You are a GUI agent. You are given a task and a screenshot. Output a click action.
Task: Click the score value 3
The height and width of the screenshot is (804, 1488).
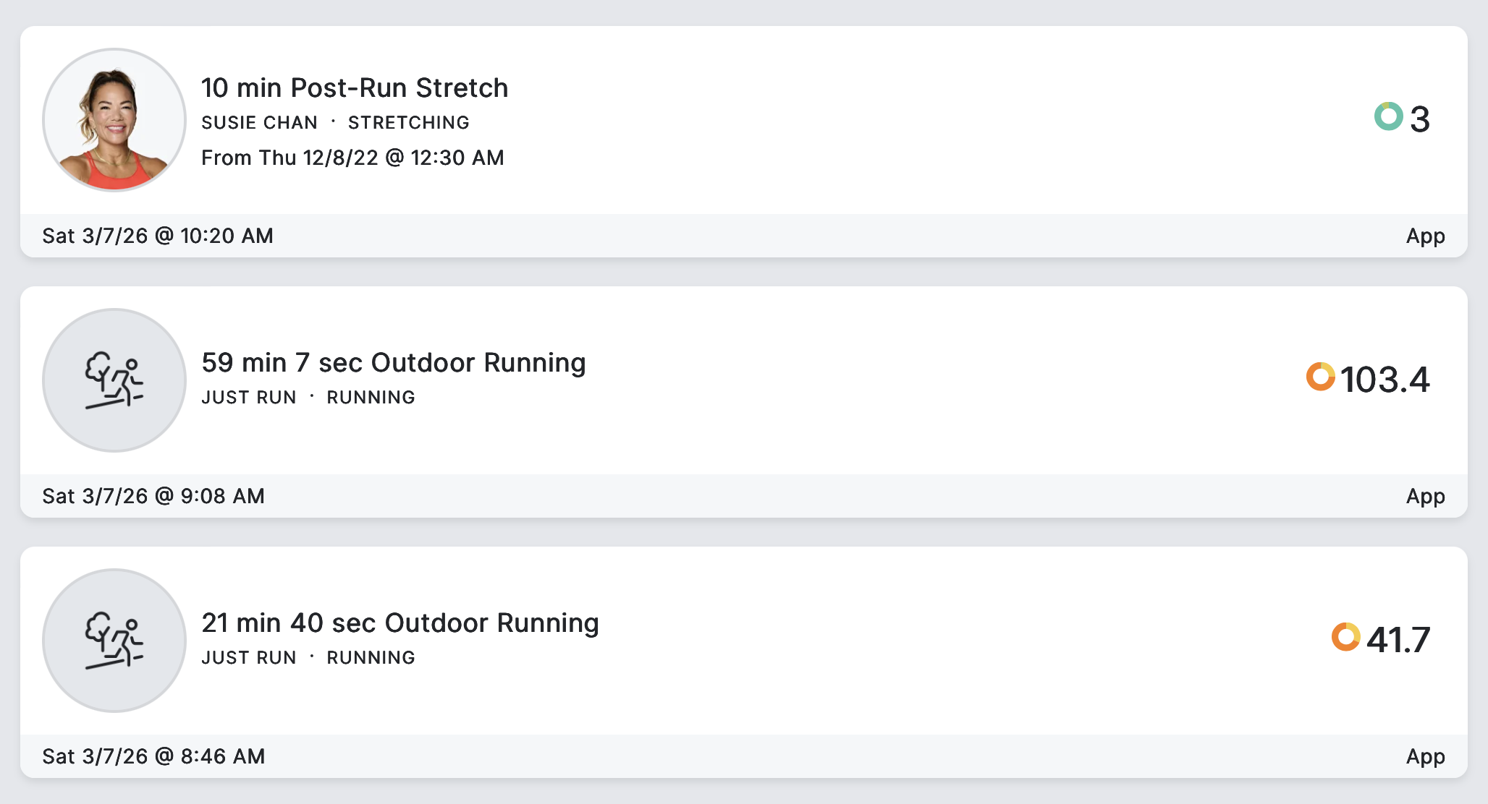tap(1420, 119)
